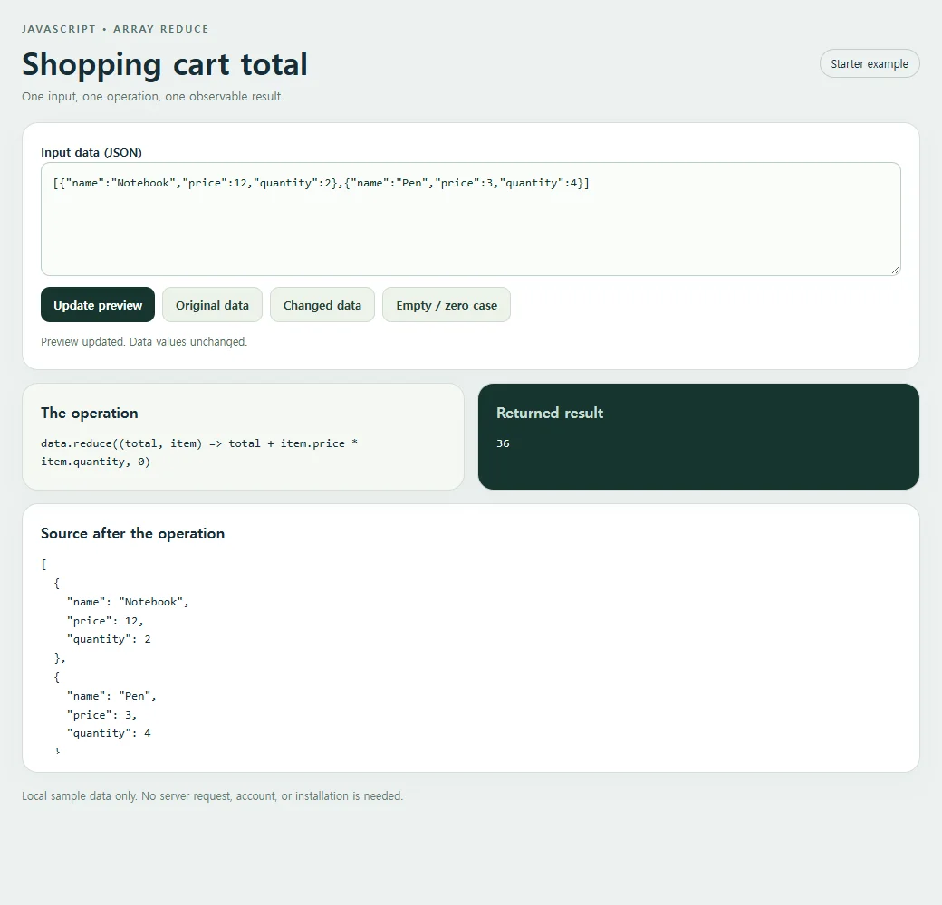Image resolution: width=942 pixels, height=905 pixels.
Task: Select the Empty / zero case preset
Action: (447, 305)
